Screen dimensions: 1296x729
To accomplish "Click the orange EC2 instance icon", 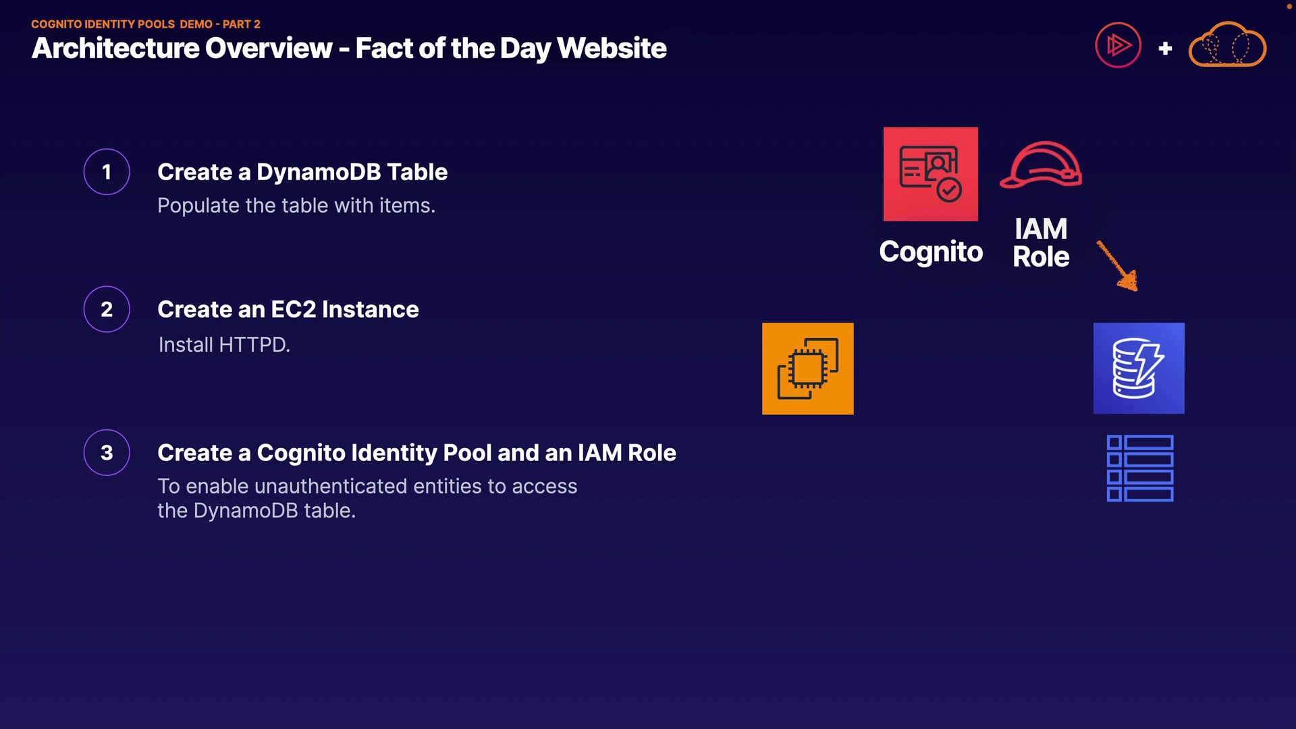I will (x=807, y=369).
